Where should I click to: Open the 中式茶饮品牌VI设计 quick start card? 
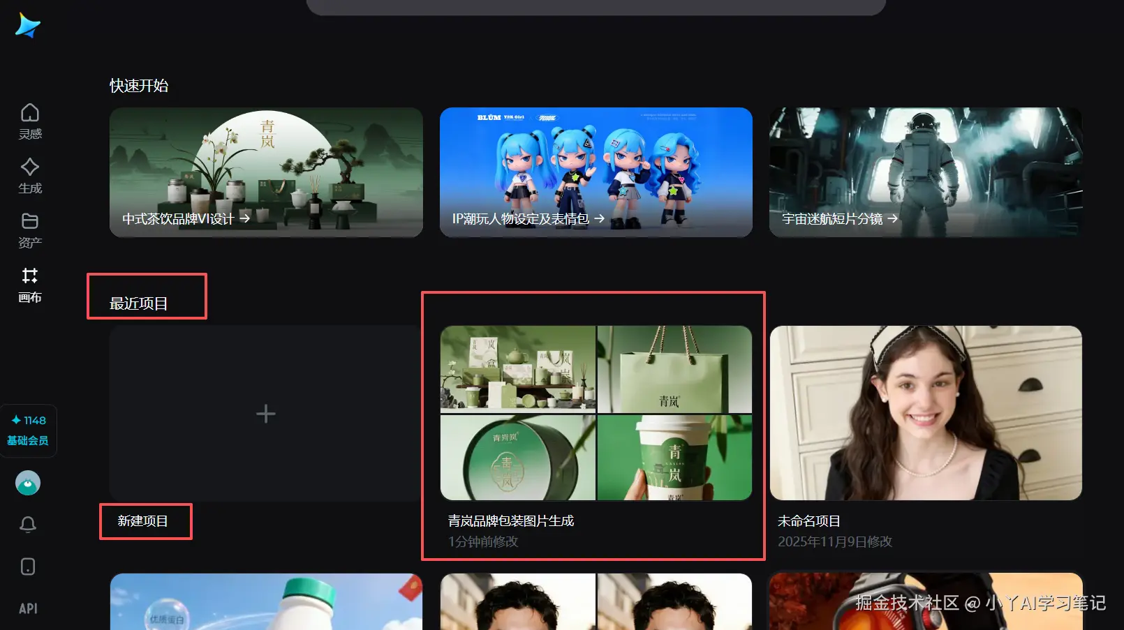[x=265, y=172]
